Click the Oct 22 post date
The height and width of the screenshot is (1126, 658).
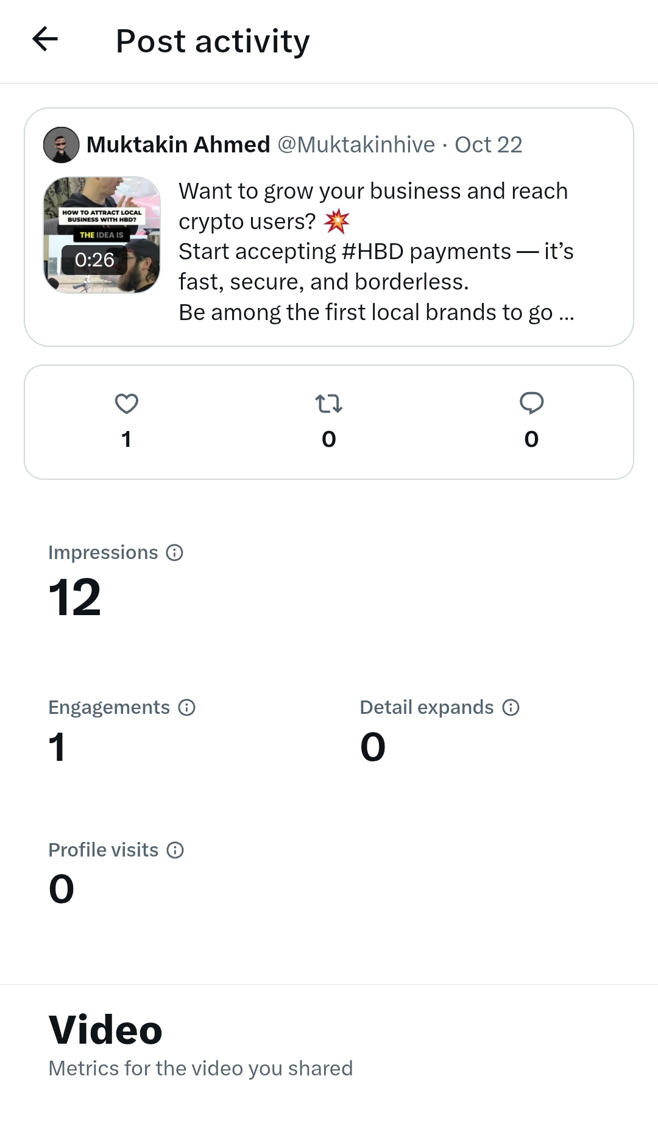489,145
